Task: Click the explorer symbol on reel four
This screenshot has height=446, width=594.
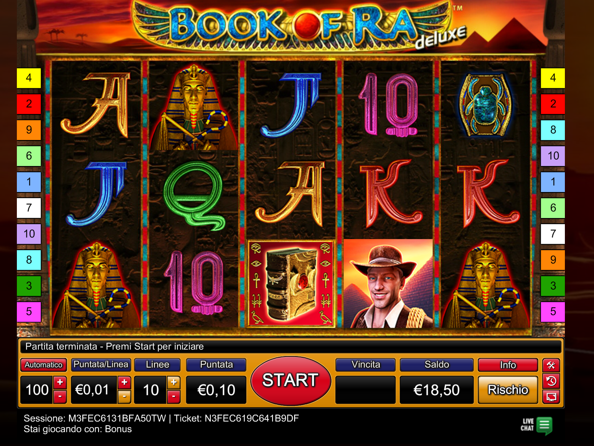Action: pyautogui.click(x=388, y=284)
